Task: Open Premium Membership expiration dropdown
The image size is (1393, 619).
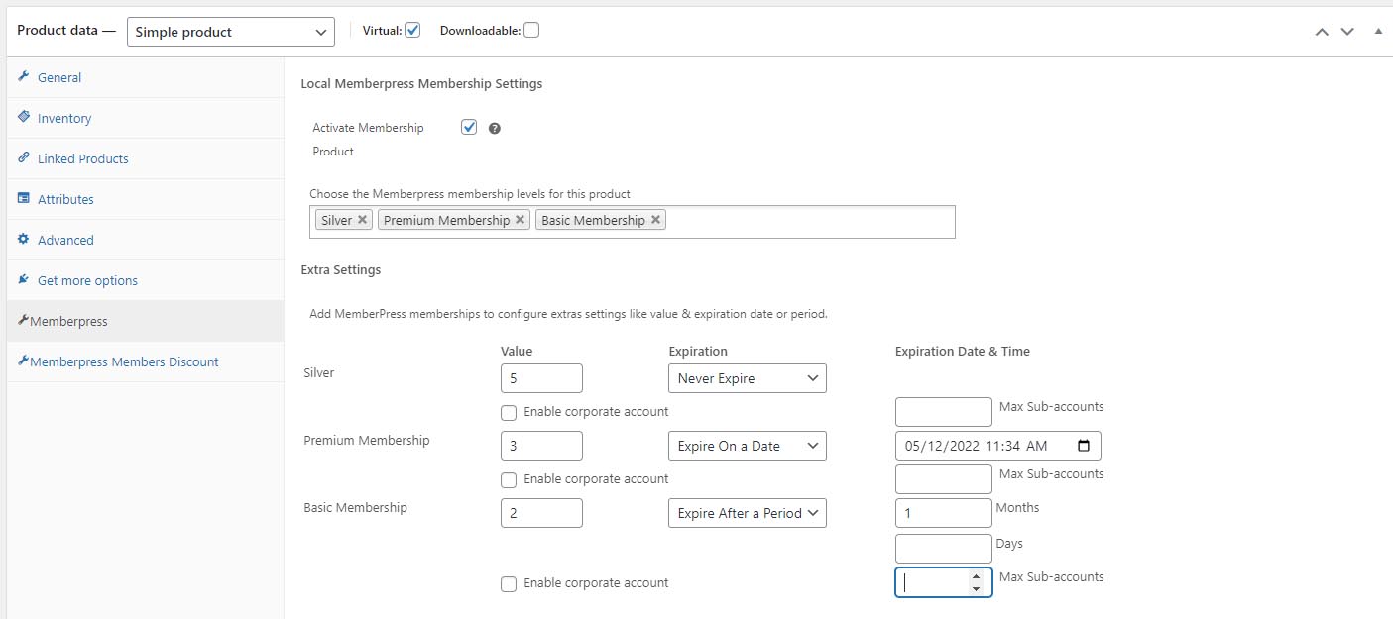Action: (748, 446)
